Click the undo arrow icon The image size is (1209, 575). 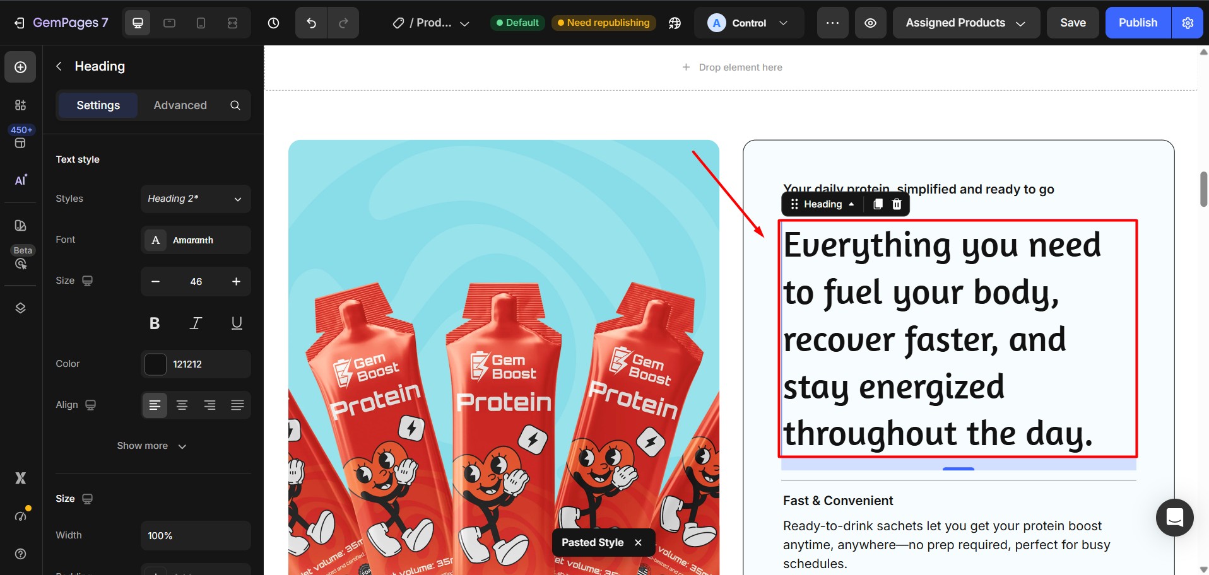pyautogui.click(x=311, y=23)
